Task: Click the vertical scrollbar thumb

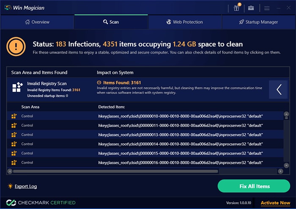Action: 286,118
